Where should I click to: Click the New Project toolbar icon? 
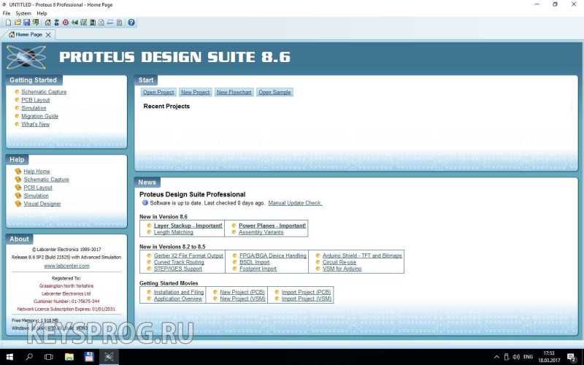[8, 23]
